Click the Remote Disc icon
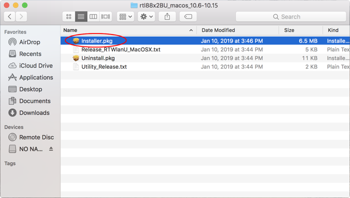350x198 pixels. pos(12,137)
